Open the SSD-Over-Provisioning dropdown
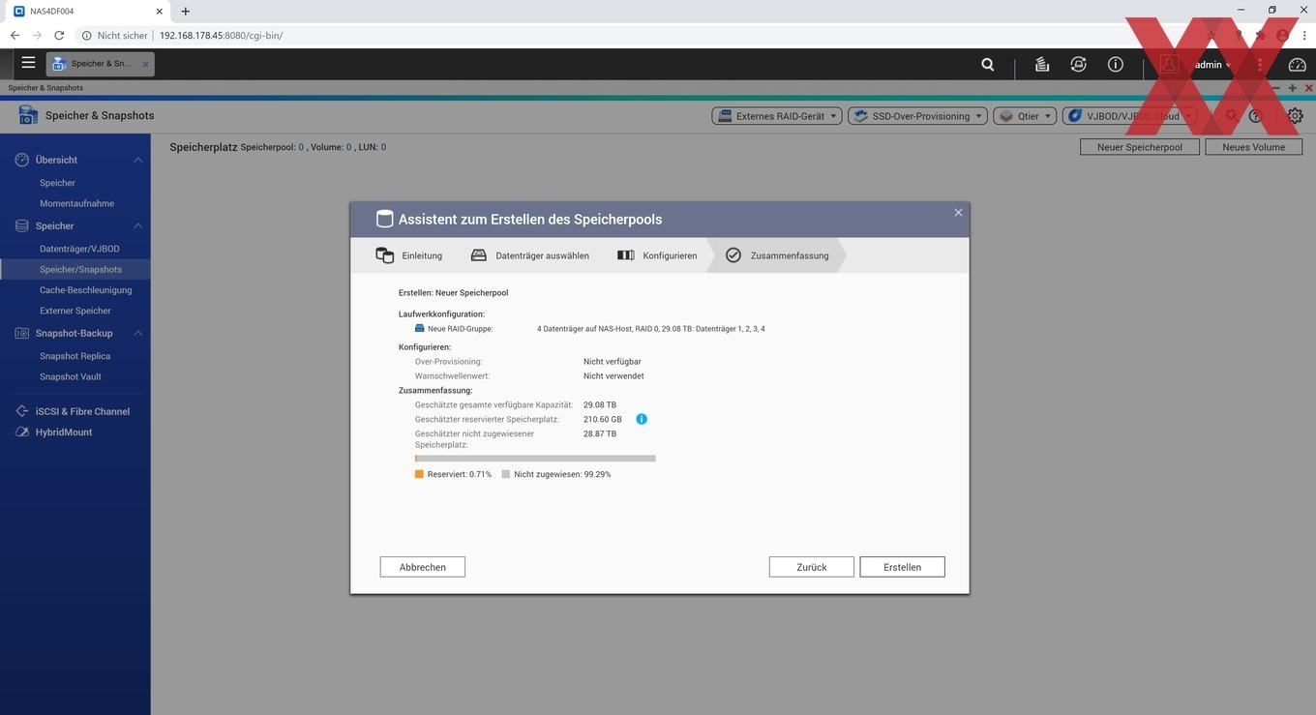 click(917, 116)
